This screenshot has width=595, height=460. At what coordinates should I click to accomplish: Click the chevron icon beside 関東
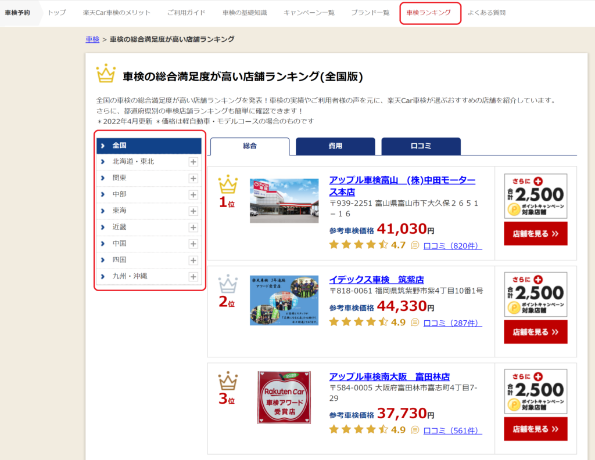point(102,178)
